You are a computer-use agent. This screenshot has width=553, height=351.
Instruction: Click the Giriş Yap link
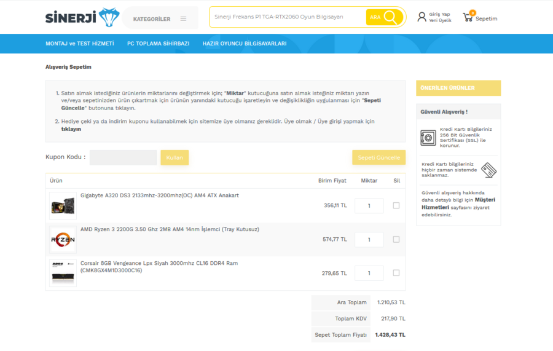coord(439,15)
